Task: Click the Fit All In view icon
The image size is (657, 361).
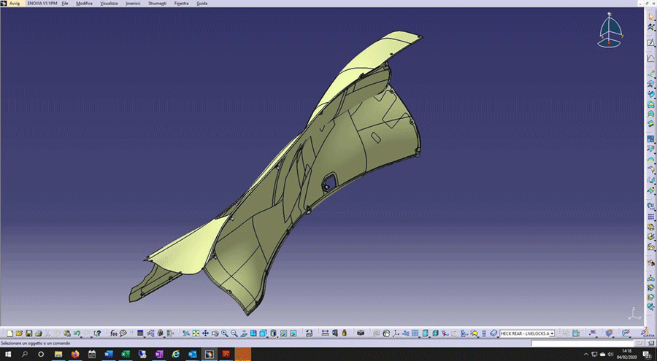Action: pos(196,333)
